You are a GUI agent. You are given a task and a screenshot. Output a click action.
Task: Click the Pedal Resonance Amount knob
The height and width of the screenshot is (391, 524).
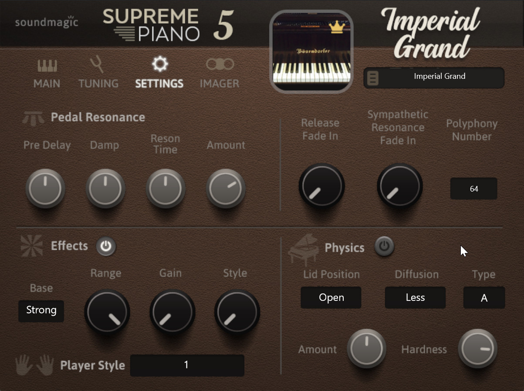[x=226, y=189]
